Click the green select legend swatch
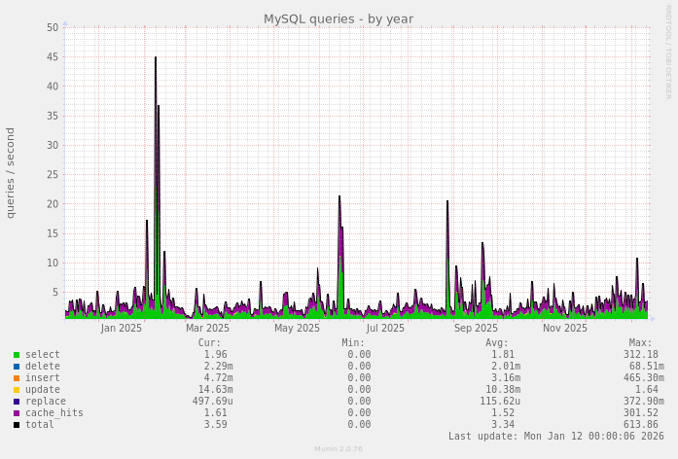Image resolution: width=678 pixels, height=459 pixels. coord(17,355)
